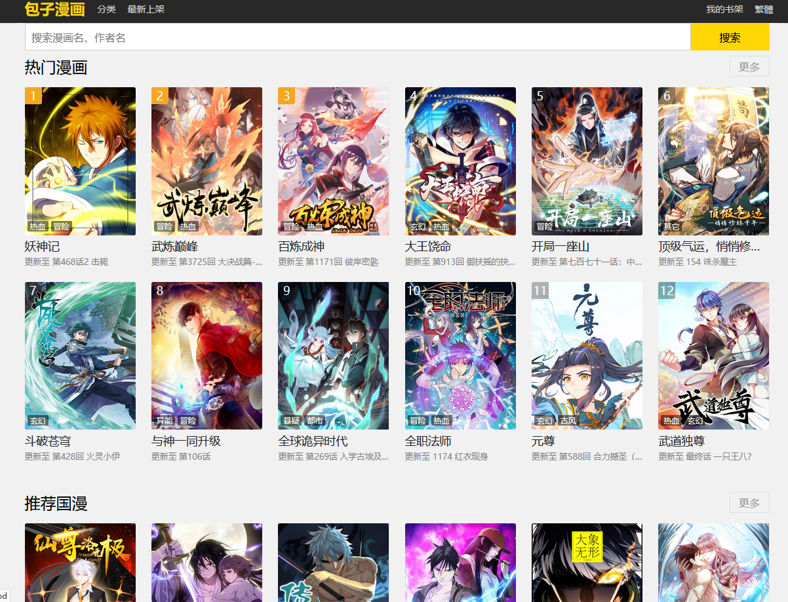Open the 妖神记 cover thumbnail
This screenshot has width=788, height=602.
(x=80, y=161)
